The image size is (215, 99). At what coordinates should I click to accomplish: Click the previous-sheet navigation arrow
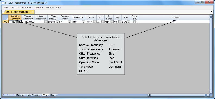[7, 95]
